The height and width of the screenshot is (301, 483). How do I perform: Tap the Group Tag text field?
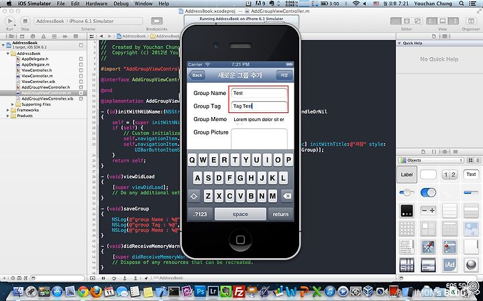[x=259, y=106]
